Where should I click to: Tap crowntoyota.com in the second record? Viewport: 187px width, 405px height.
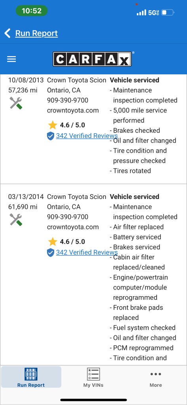(73, 227)
